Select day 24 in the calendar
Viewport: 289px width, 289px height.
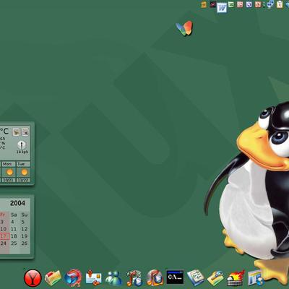(x=3, y=243)
